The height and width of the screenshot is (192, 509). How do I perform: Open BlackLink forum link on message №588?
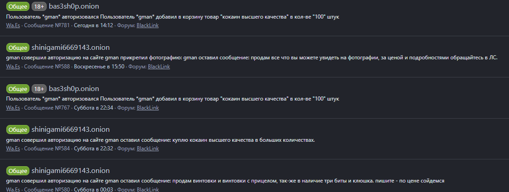tap(159, 67)
